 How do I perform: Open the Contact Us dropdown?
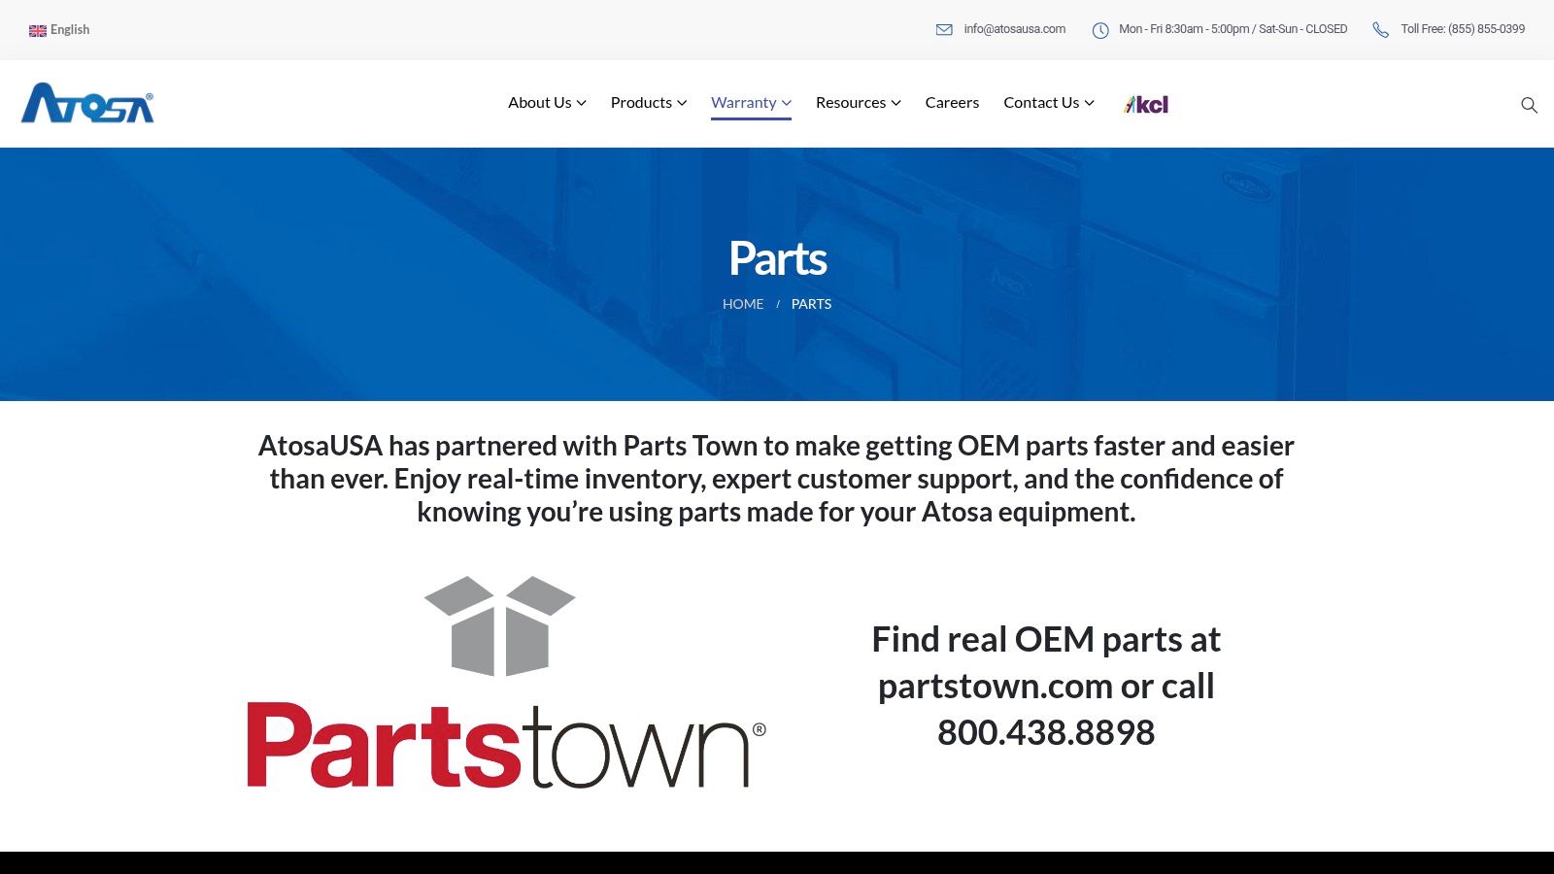(1048, 103)
